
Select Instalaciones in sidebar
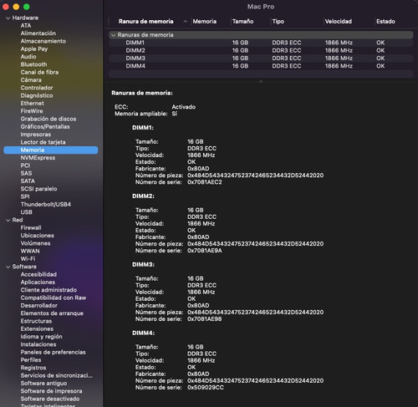[38, 345]
